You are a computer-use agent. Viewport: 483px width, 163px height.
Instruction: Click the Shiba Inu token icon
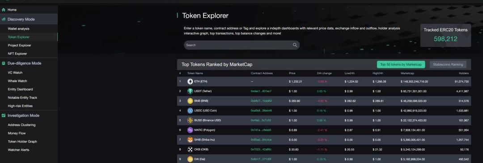pyautogui.click(x=190, y=140)
